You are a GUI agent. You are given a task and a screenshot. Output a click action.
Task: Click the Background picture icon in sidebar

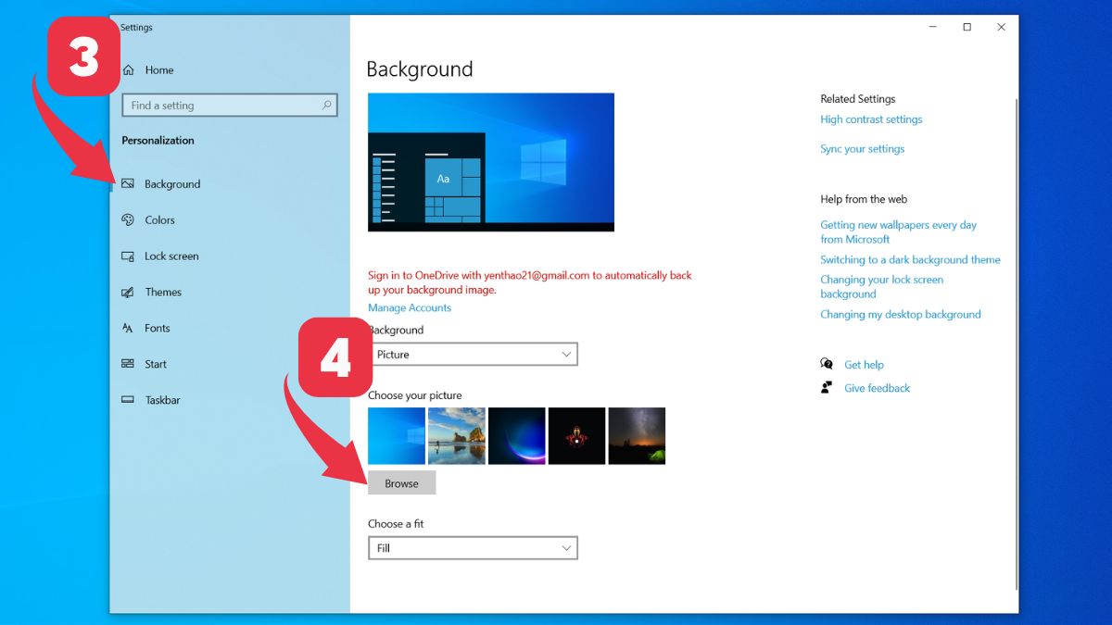pyautogui.click(x=128, y=184)
